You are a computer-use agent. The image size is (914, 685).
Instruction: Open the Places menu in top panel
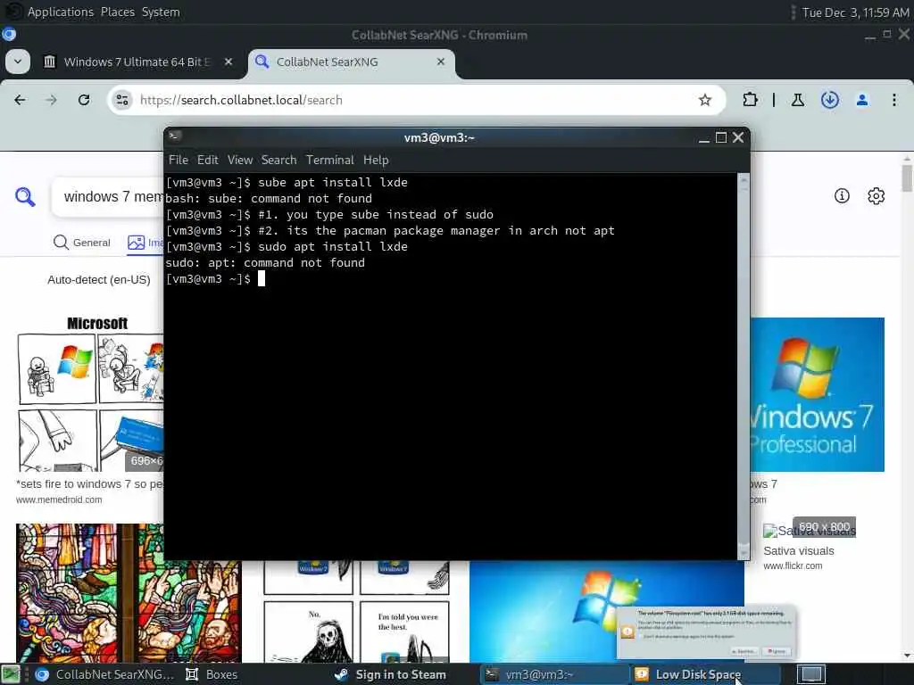point(118,12)
